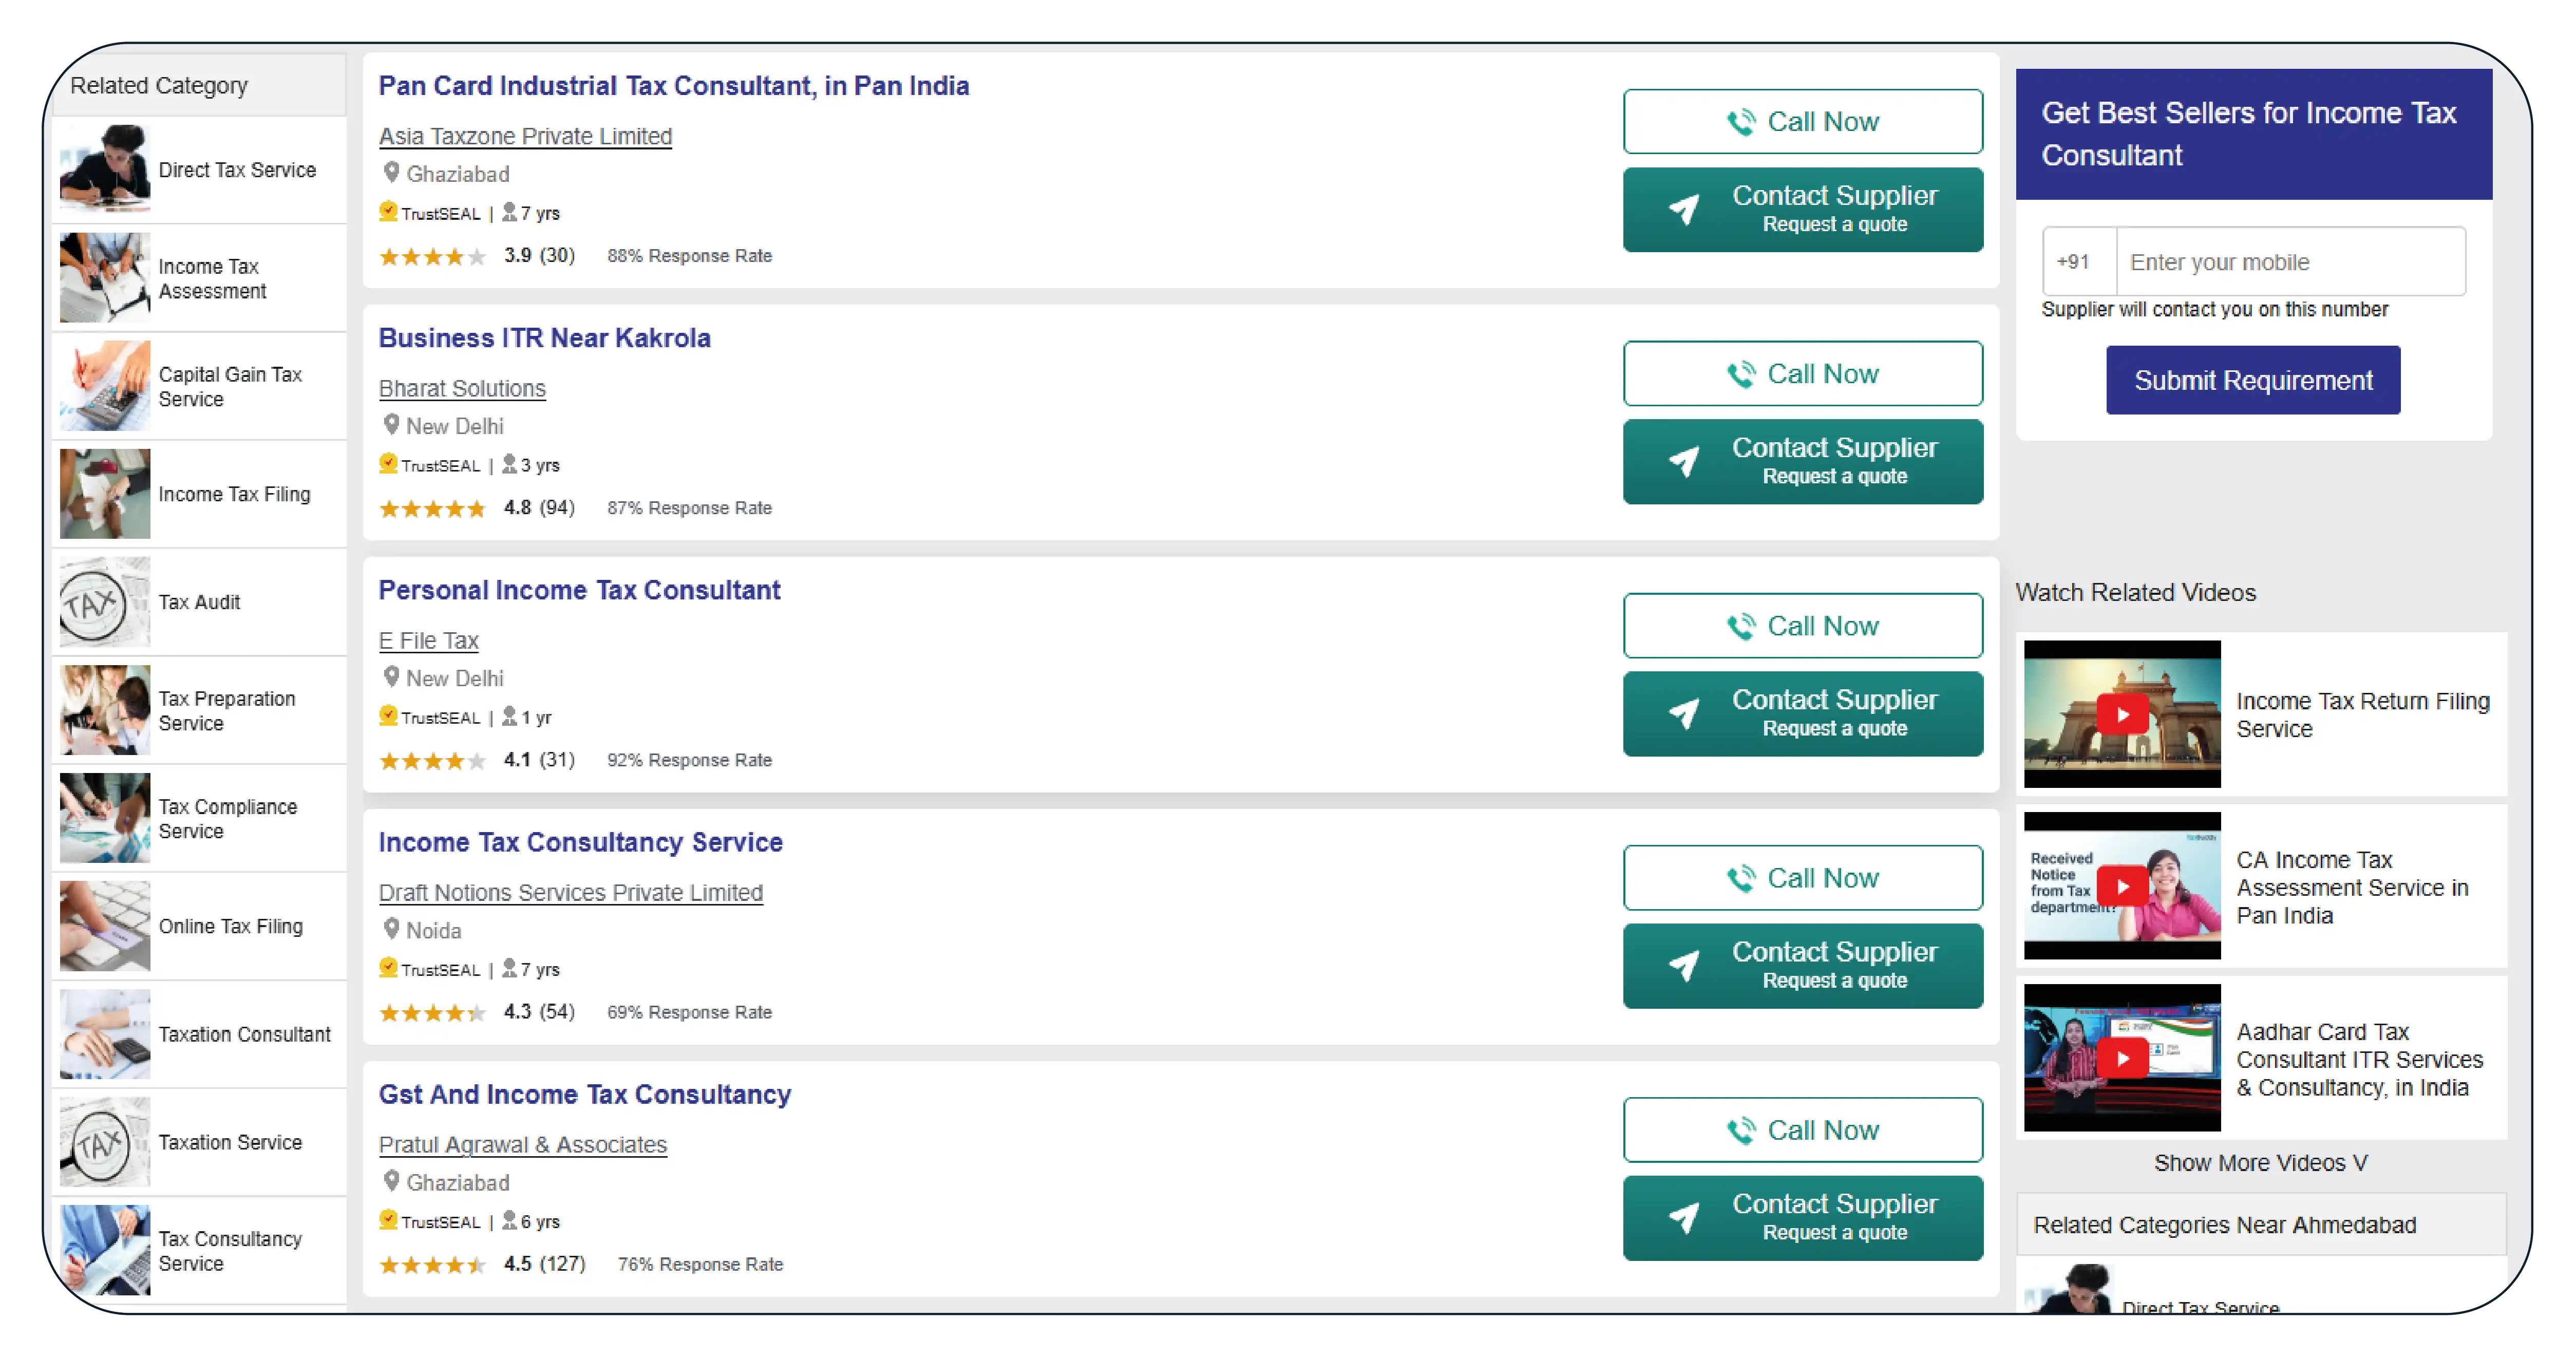Click Call Now for E File Tax

pos(1802,625)
